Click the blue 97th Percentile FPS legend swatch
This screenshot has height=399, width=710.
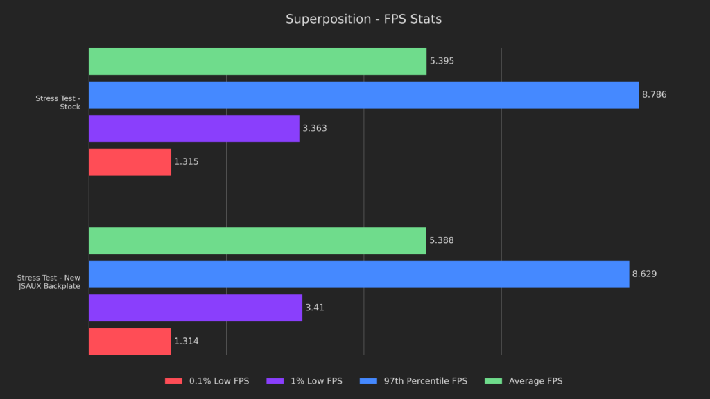tap(369, 381)
